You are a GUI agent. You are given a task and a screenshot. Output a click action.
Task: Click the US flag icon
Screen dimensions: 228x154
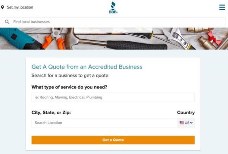click(182, 122)
